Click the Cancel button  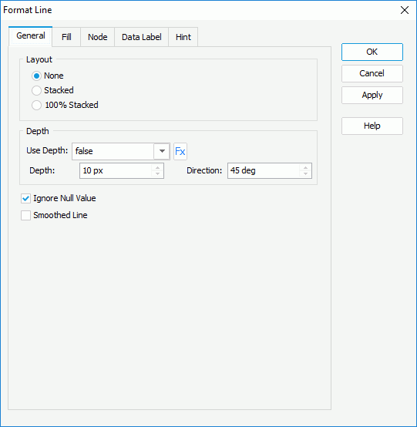click(372, 73)
